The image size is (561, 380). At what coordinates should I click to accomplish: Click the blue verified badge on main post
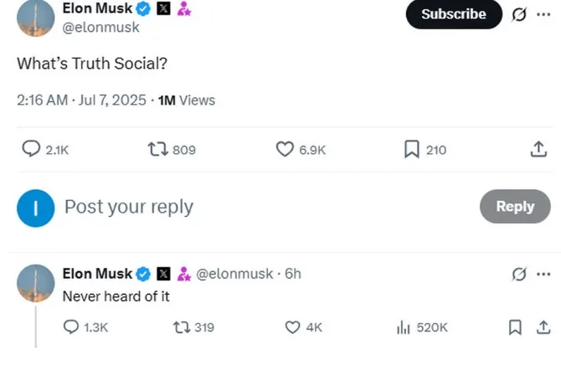click(x=143, y=9)
